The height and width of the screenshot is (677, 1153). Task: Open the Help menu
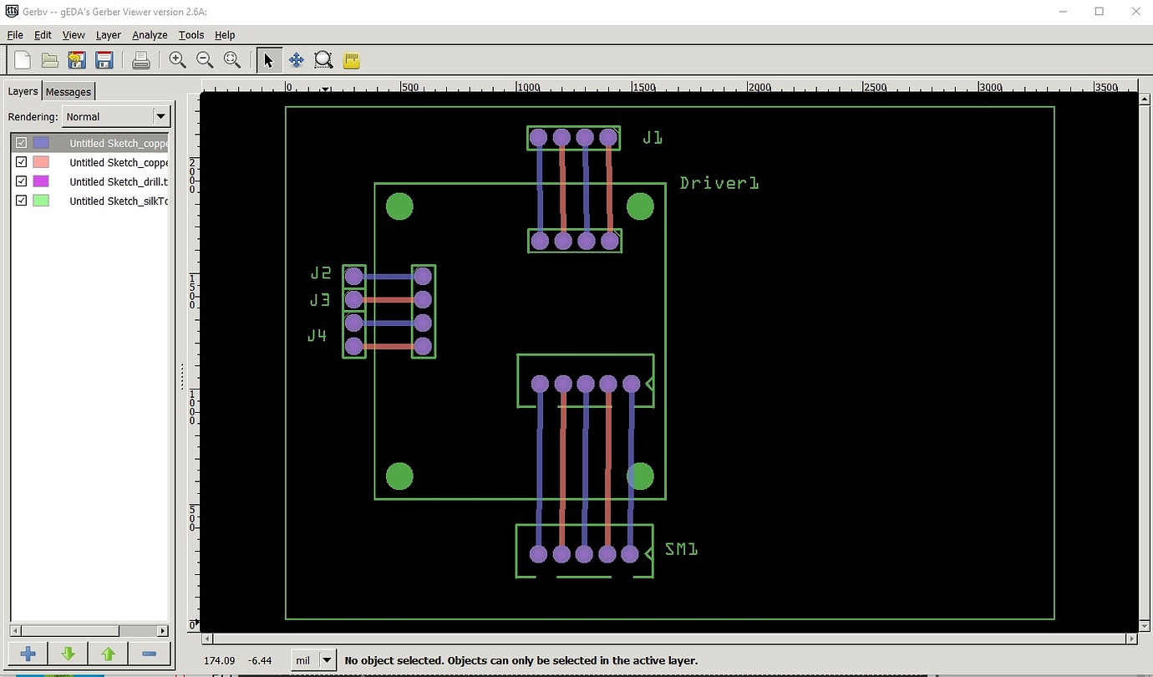click(225, 35)
